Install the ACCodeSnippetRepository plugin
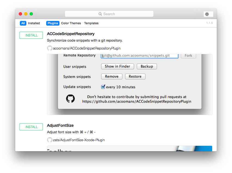The height and width of the screenshot is (173, 232). coord(31,35)
